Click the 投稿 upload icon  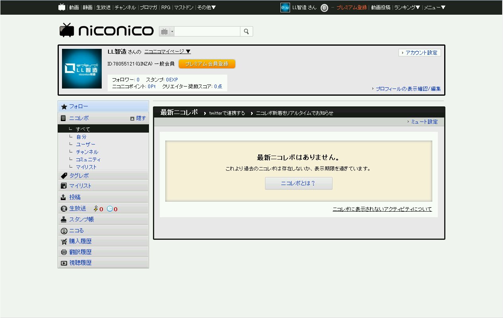click(63, 197)
